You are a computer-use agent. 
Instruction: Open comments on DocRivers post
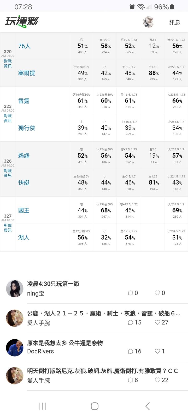pos(131,351)
